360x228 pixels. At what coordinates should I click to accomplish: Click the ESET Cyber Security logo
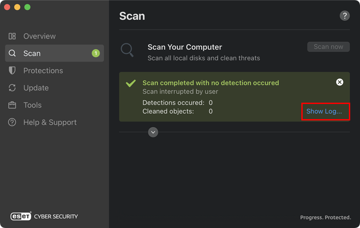click(x=44, y=216)
